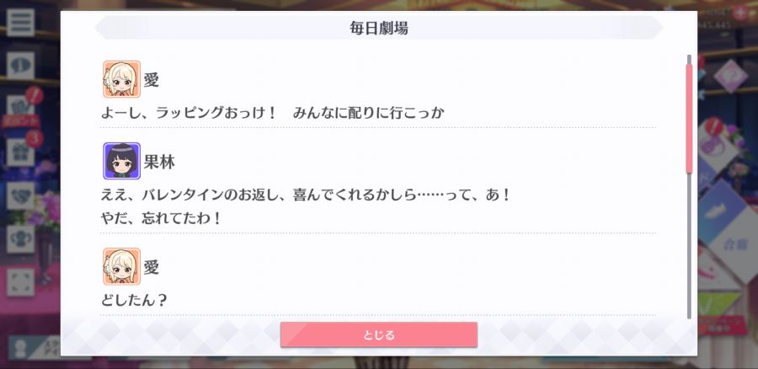Click Ai's avatar in first message
Screen dimensions: 758x369
[x=122, y=79]
